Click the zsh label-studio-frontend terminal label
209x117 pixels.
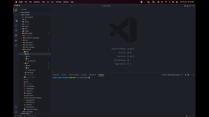click(x=171, y=75)
